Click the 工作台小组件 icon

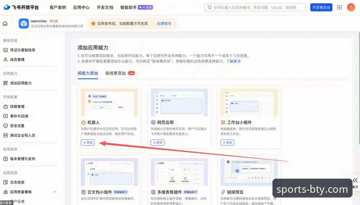tap(223, 122)
